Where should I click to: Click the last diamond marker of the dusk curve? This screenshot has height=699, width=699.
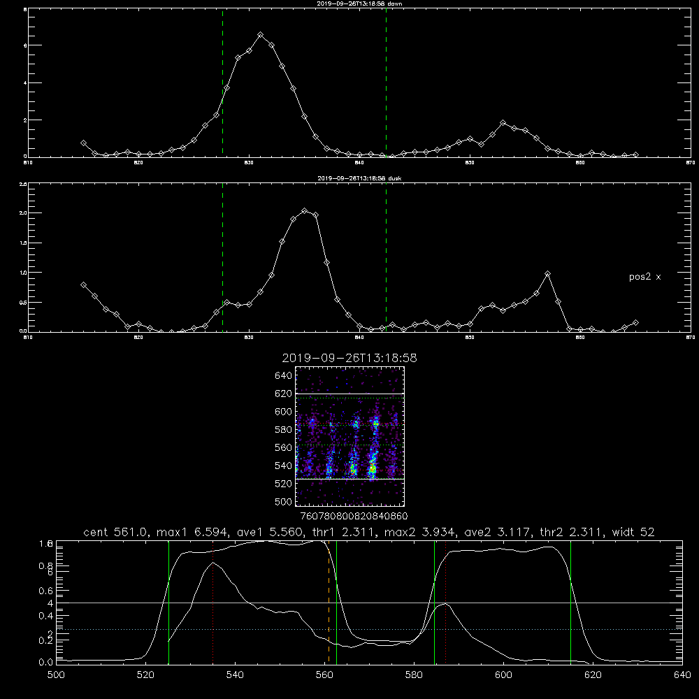[635, 322]
